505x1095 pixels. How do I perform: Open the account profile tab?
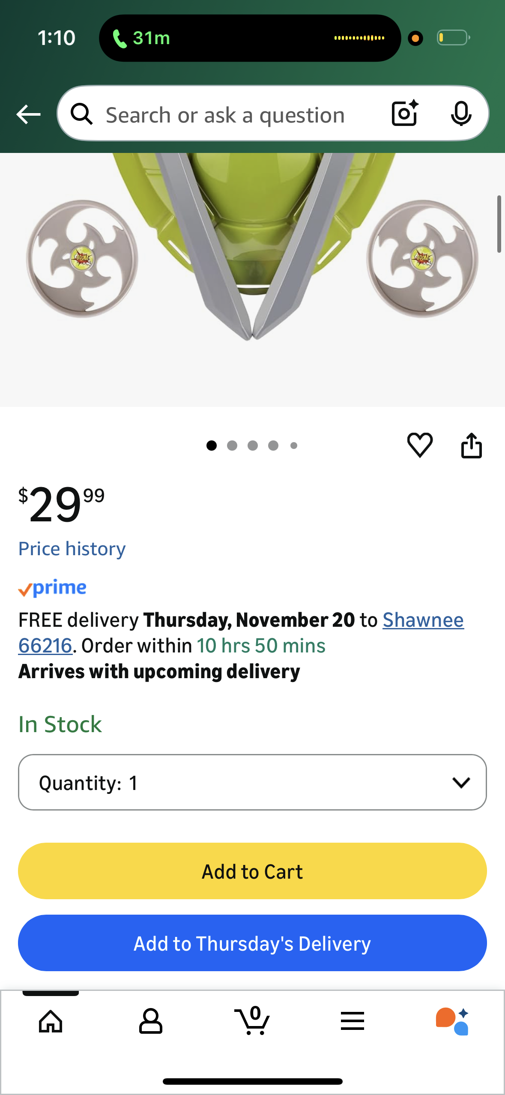150,1021
